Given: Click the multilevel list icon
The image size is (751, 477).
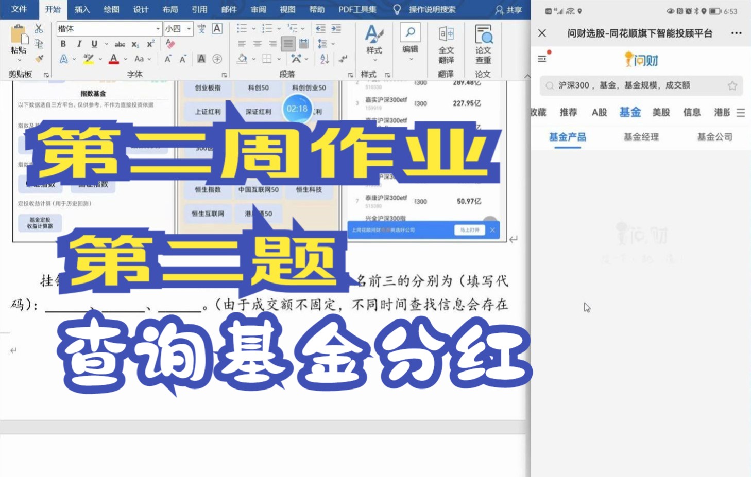Looking at the screenshot, I should [292, 29].
